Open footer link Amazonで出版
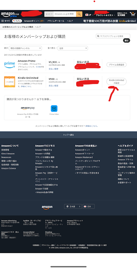Image resolution: width=137 pixels, height=270 pixels. click(x=41, y=189)
